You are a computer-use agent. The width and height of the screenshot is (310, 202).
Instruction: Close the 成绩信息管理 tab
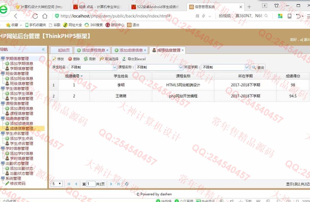click(x=182, y=50)
